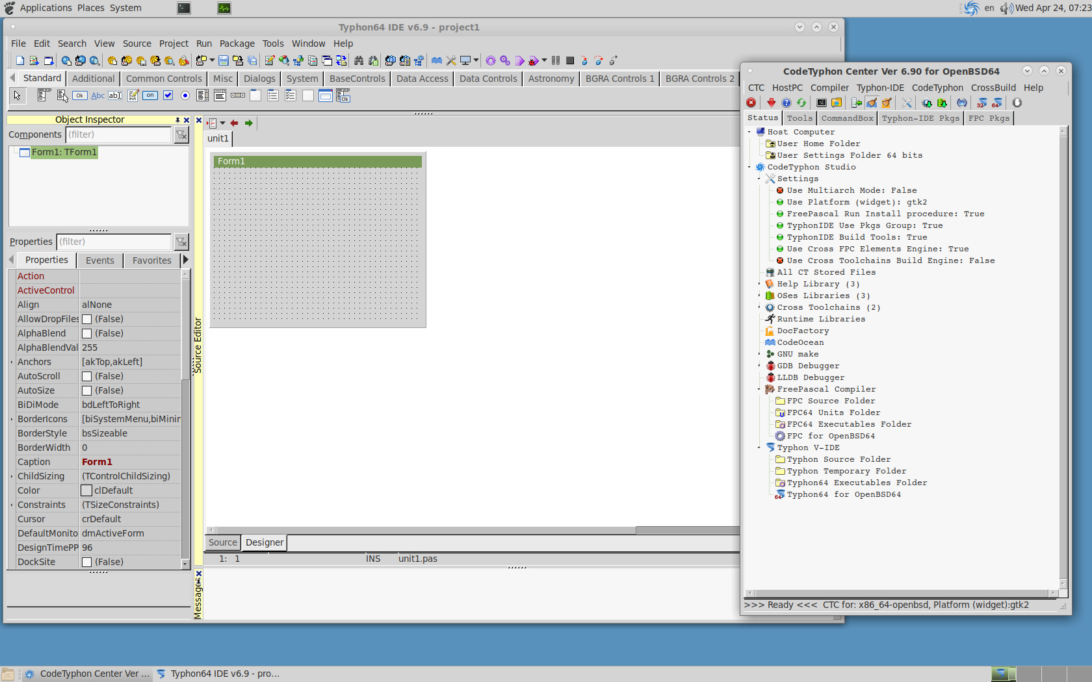Click the 32-bit Typhon build icon

(981, 103)
